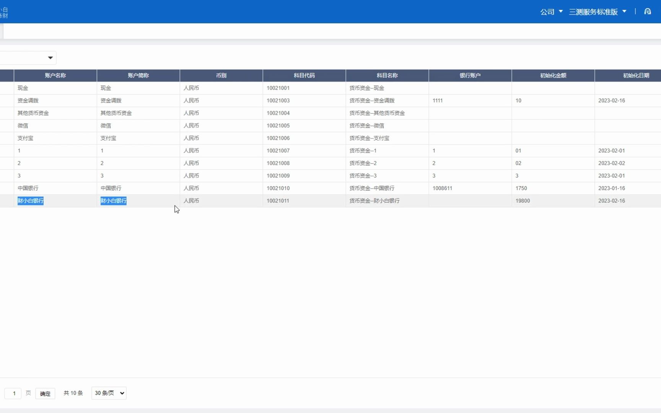This screenshot has height=413, width=661.
Task: Select 其他货币资金 account name cell
Action: pos(55,113)
